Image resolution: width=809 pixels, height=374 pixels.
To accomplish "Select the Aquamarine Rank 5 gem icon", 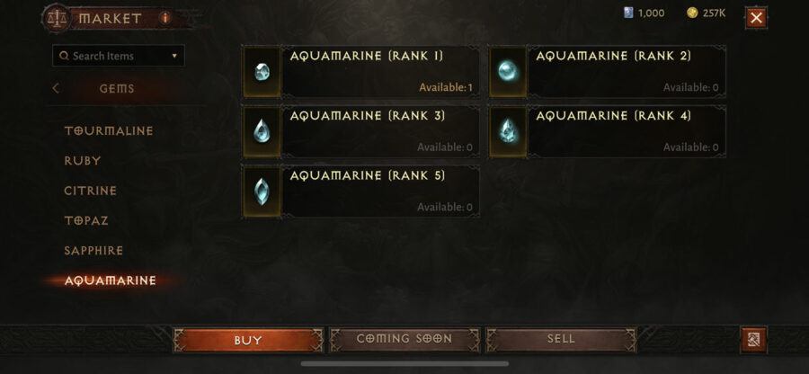I will (262, 191).
